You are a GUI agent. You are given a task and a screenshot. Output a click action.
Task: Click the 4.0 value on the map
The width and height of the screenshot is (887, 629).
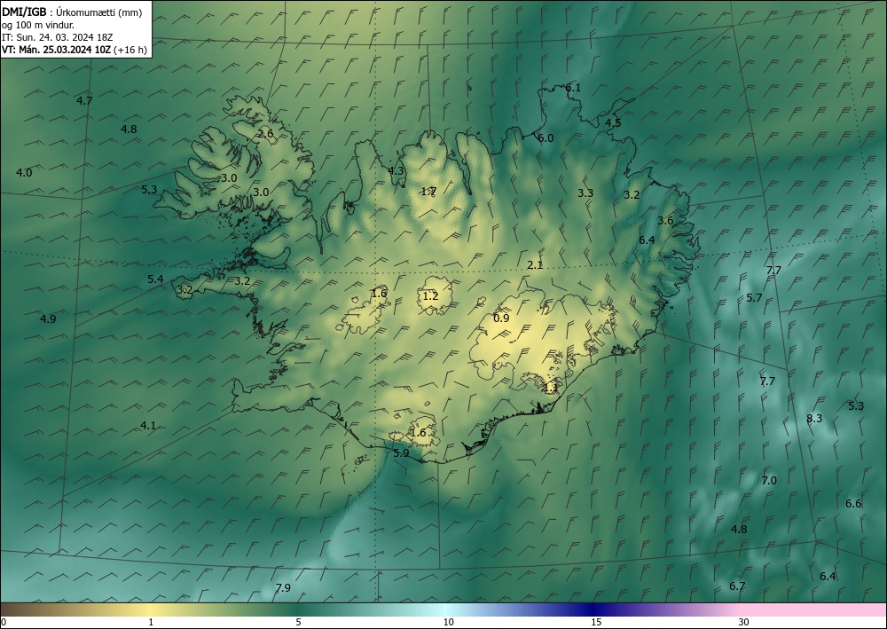[x=24, y=172]
